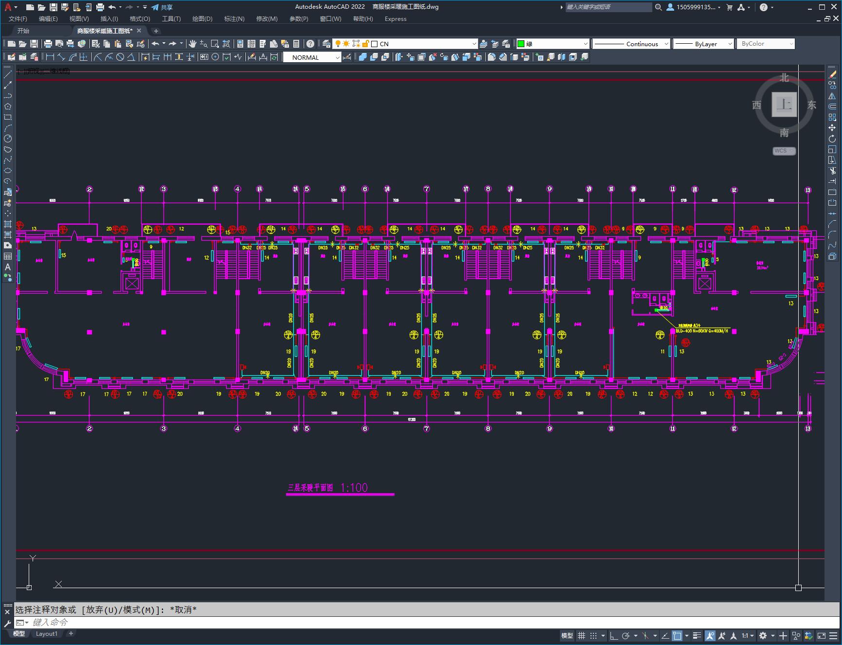Toggle drawing grid display in status bar
This screenshot has height=645, width=842.
(581, 635)
